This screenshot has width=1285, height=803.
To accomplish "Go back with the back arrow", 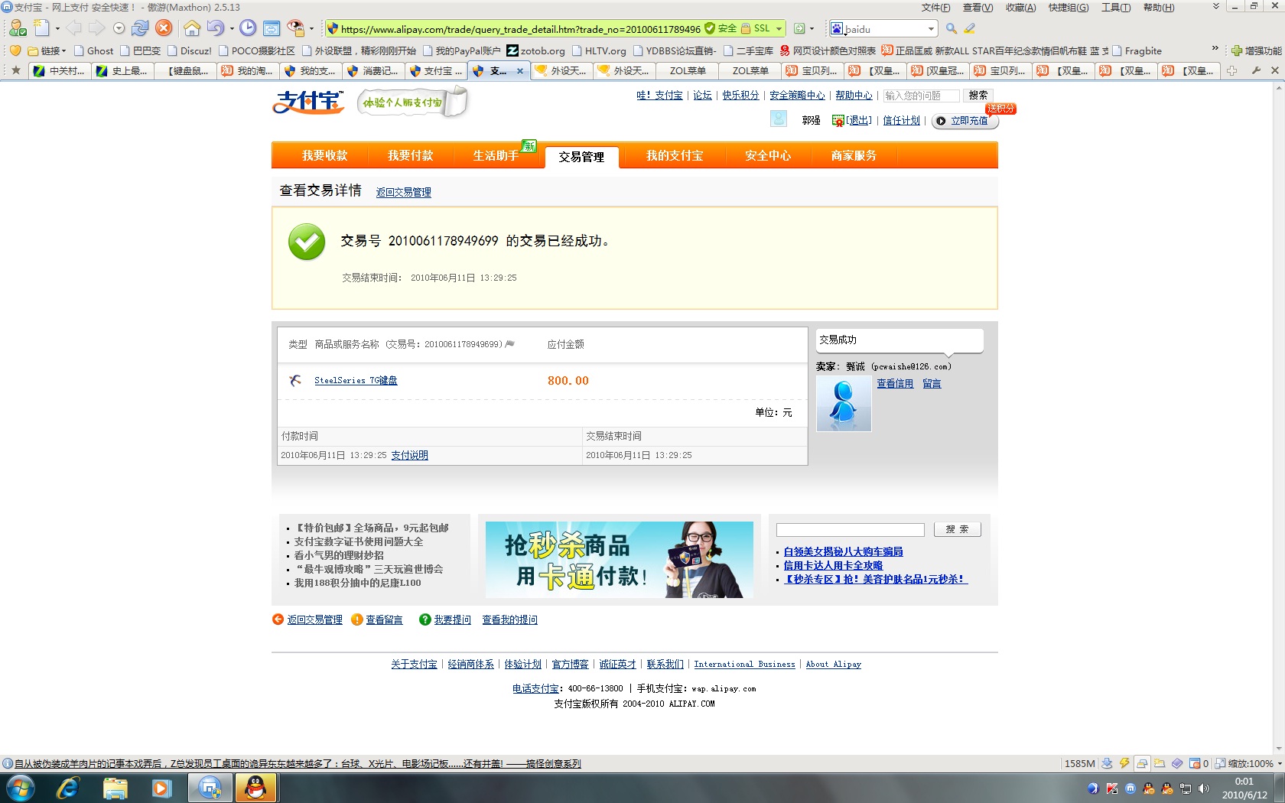I will [x=73, y=28].
